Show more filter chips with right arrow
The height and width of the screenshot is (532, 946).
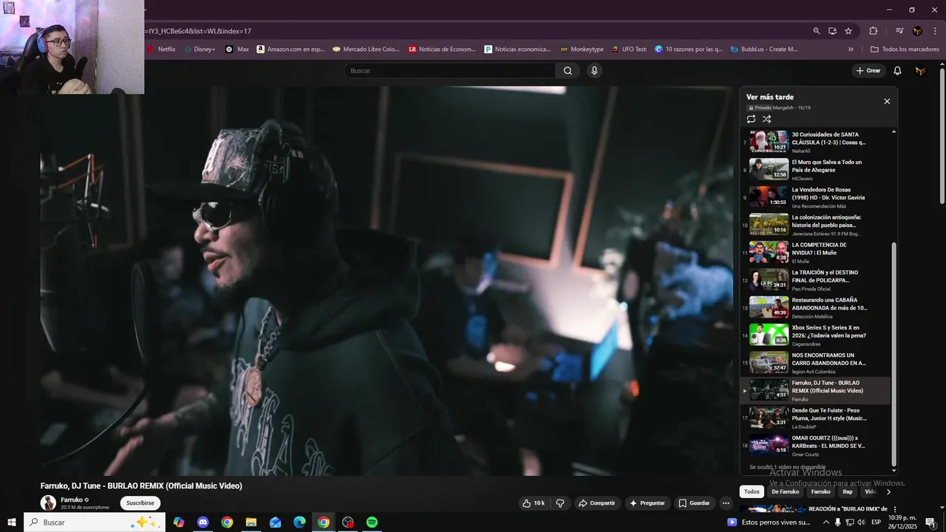click(x=888, y=492)
